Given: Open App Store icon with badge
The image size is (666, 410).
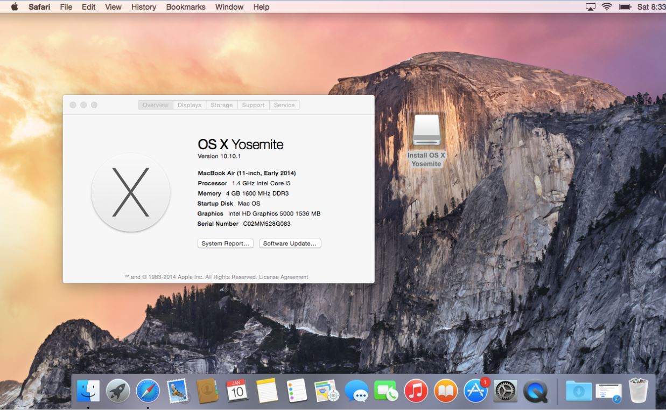Looking at the screenshot, I should click(x=476, y=391).
